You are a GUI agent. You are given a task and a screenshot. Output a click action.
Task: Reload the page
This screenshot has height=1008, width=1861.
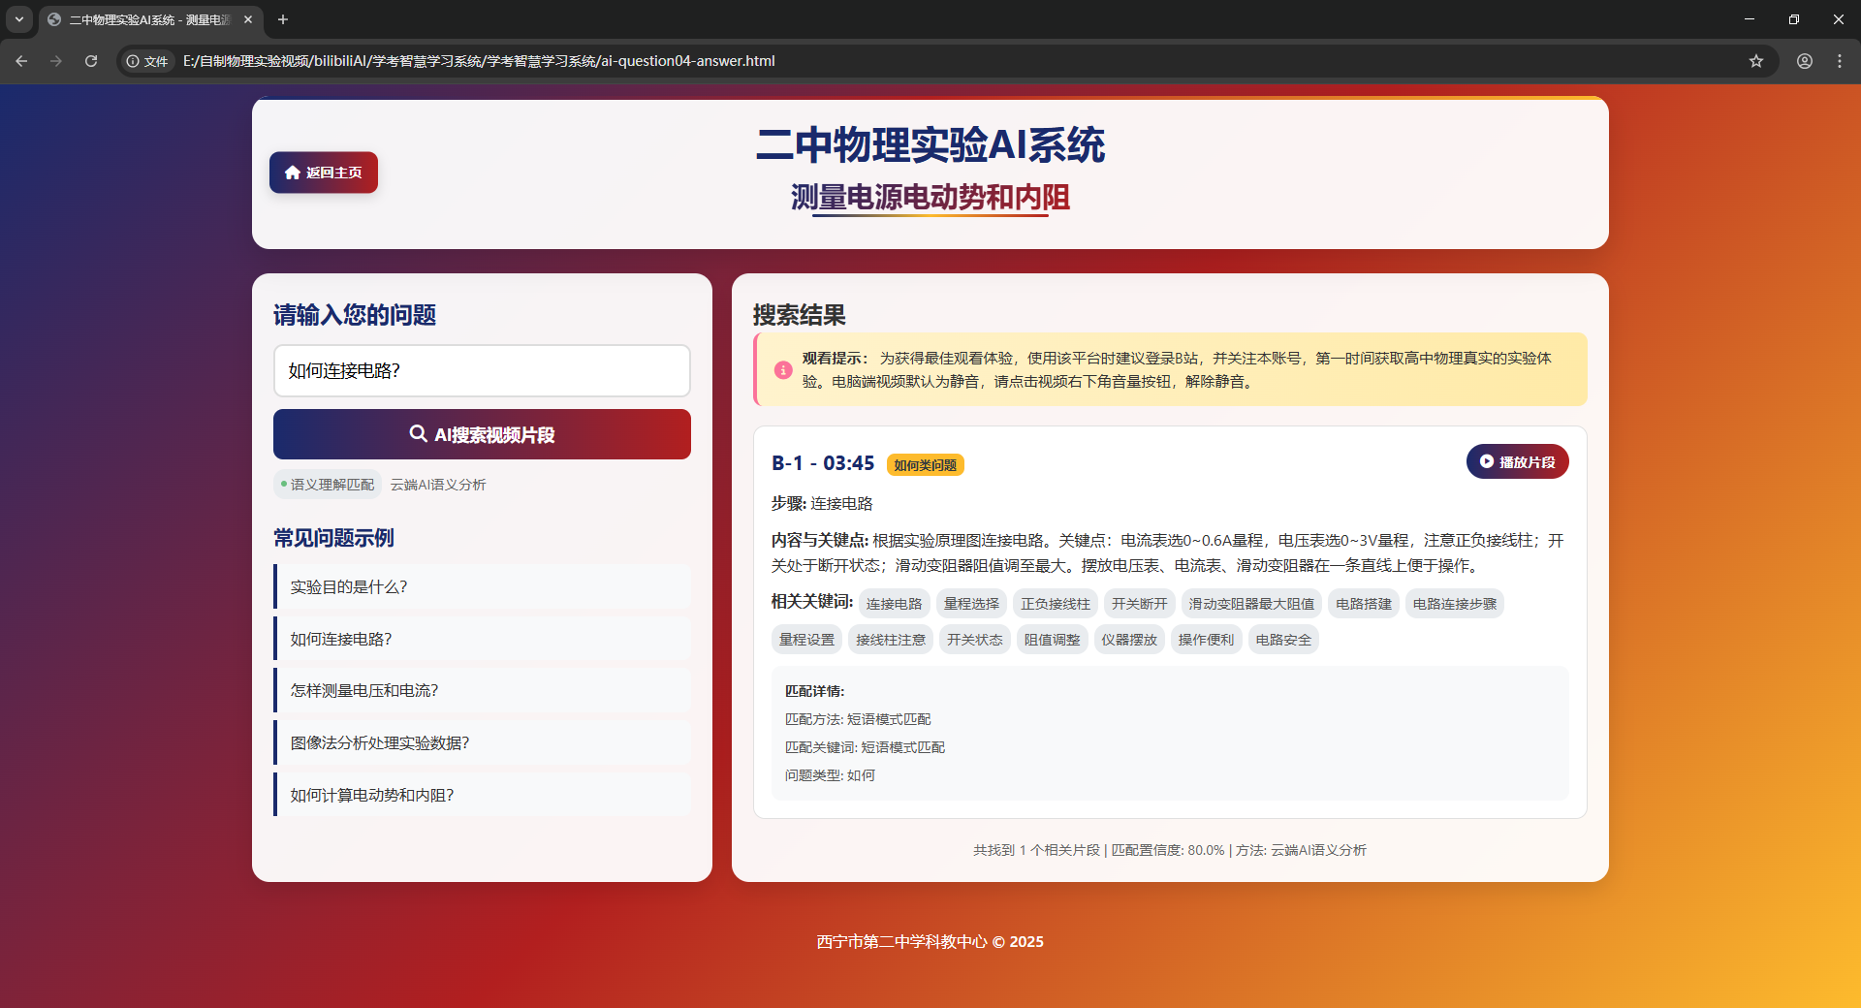point(91,61)
